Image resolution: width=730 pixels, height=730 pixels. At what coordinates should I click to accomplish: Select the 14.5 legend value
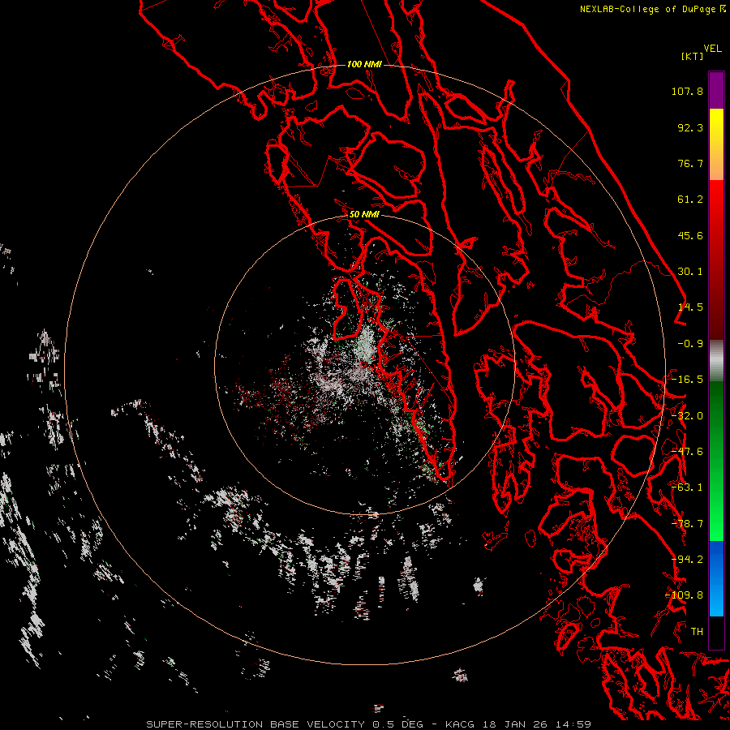[690, 307]
